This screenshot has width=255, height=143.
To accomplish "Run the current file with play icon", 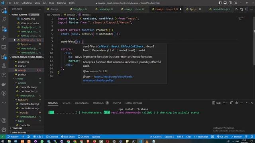I will [x=236, y=9].
